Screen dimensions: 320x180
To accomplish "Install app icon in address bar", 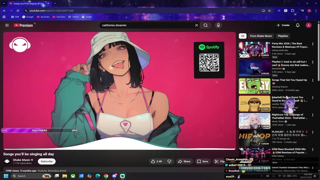I will click(x=263, y=11).
